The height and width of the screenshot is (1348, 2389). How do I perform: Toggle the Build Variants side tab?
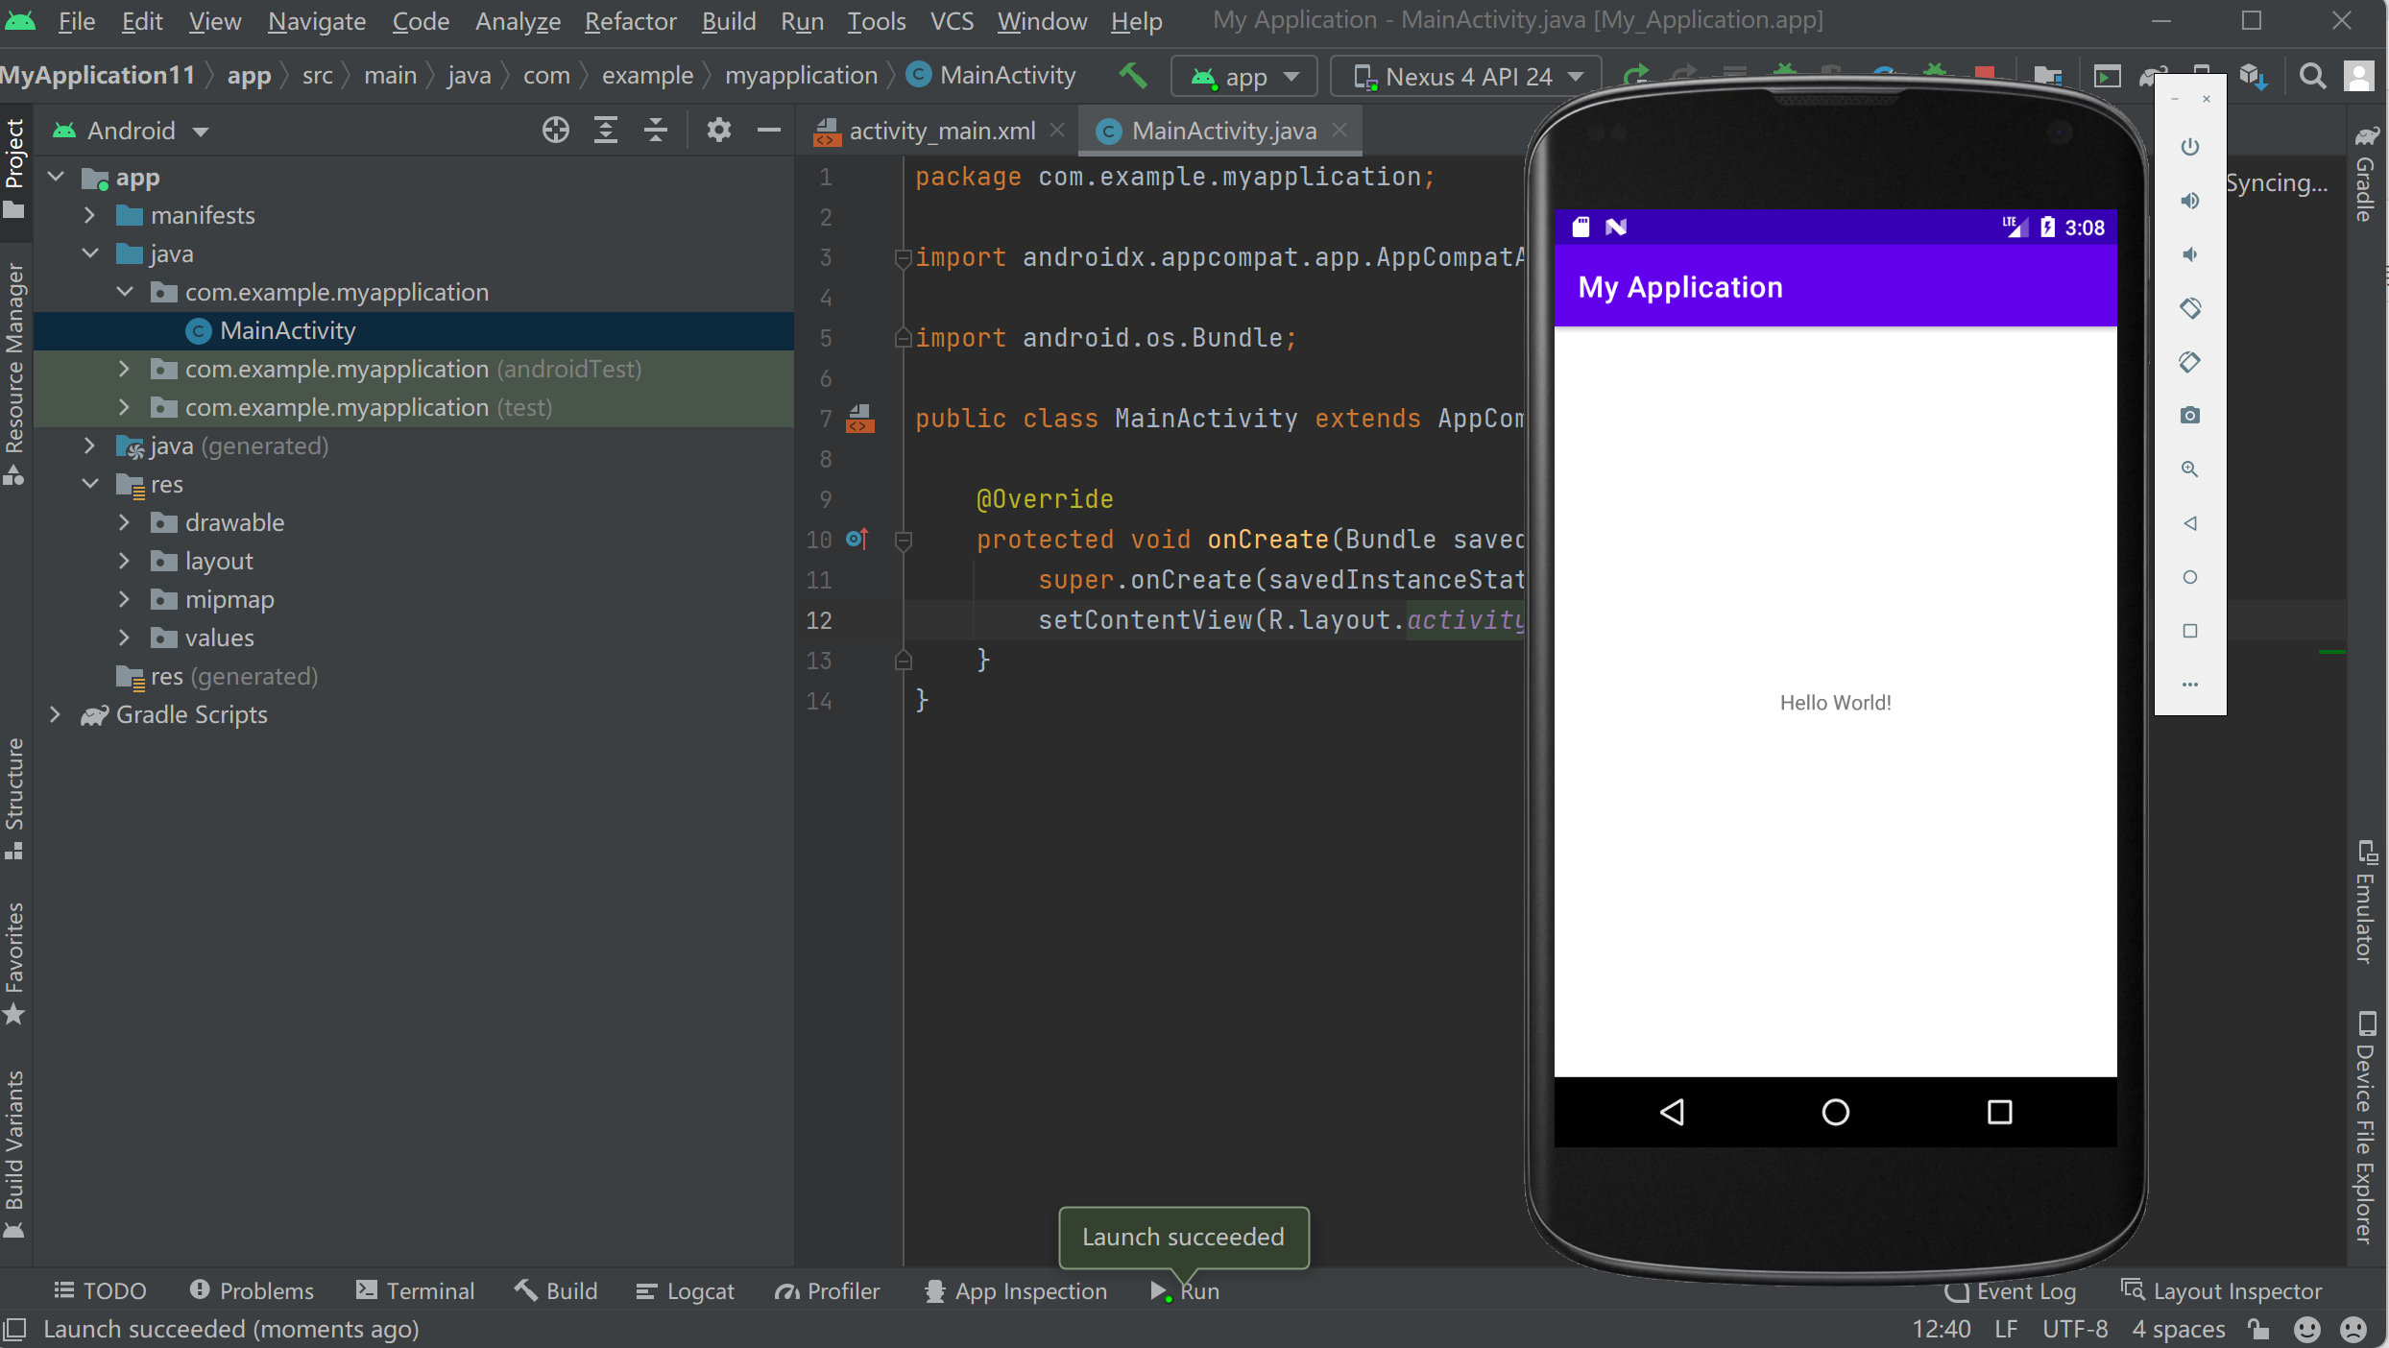tap(14, 1154)
